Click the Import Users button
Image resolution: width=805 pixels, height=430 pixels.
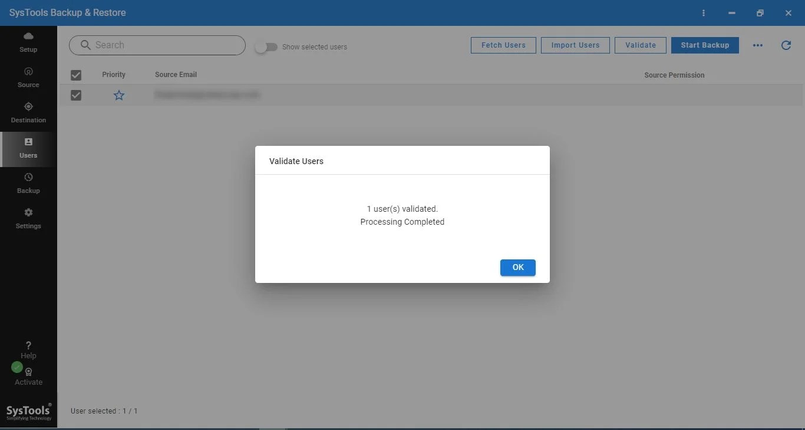pyautogui.click(x=575, y=45)
